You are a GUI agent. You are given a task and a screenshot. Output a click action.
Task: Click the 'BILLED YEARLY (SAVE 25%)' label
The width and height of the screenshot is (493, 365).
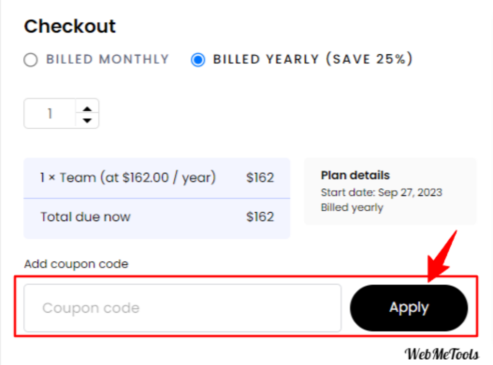pyautogui.click(x=312, y=59)
